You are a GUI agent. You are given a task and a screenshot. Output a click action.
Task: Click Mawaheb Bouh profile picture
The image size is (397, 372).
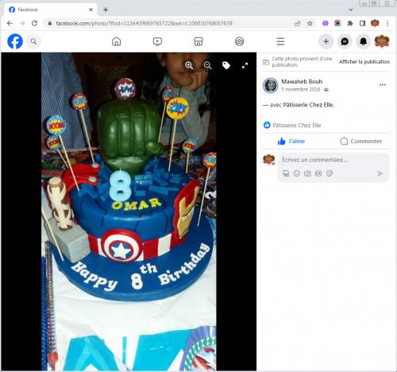(270, 85)
